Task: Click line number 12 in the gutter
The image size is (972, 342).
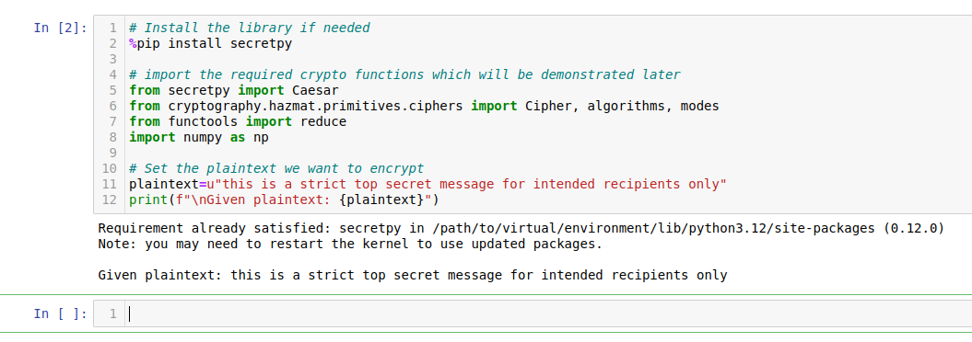Action: click(109, 199)
